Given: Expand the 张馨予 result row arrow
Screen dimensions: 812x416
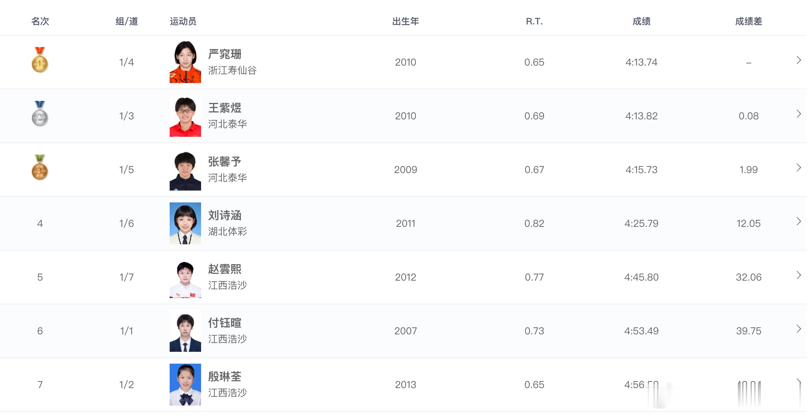Looking at the screenshot, I should click(799, 168).
